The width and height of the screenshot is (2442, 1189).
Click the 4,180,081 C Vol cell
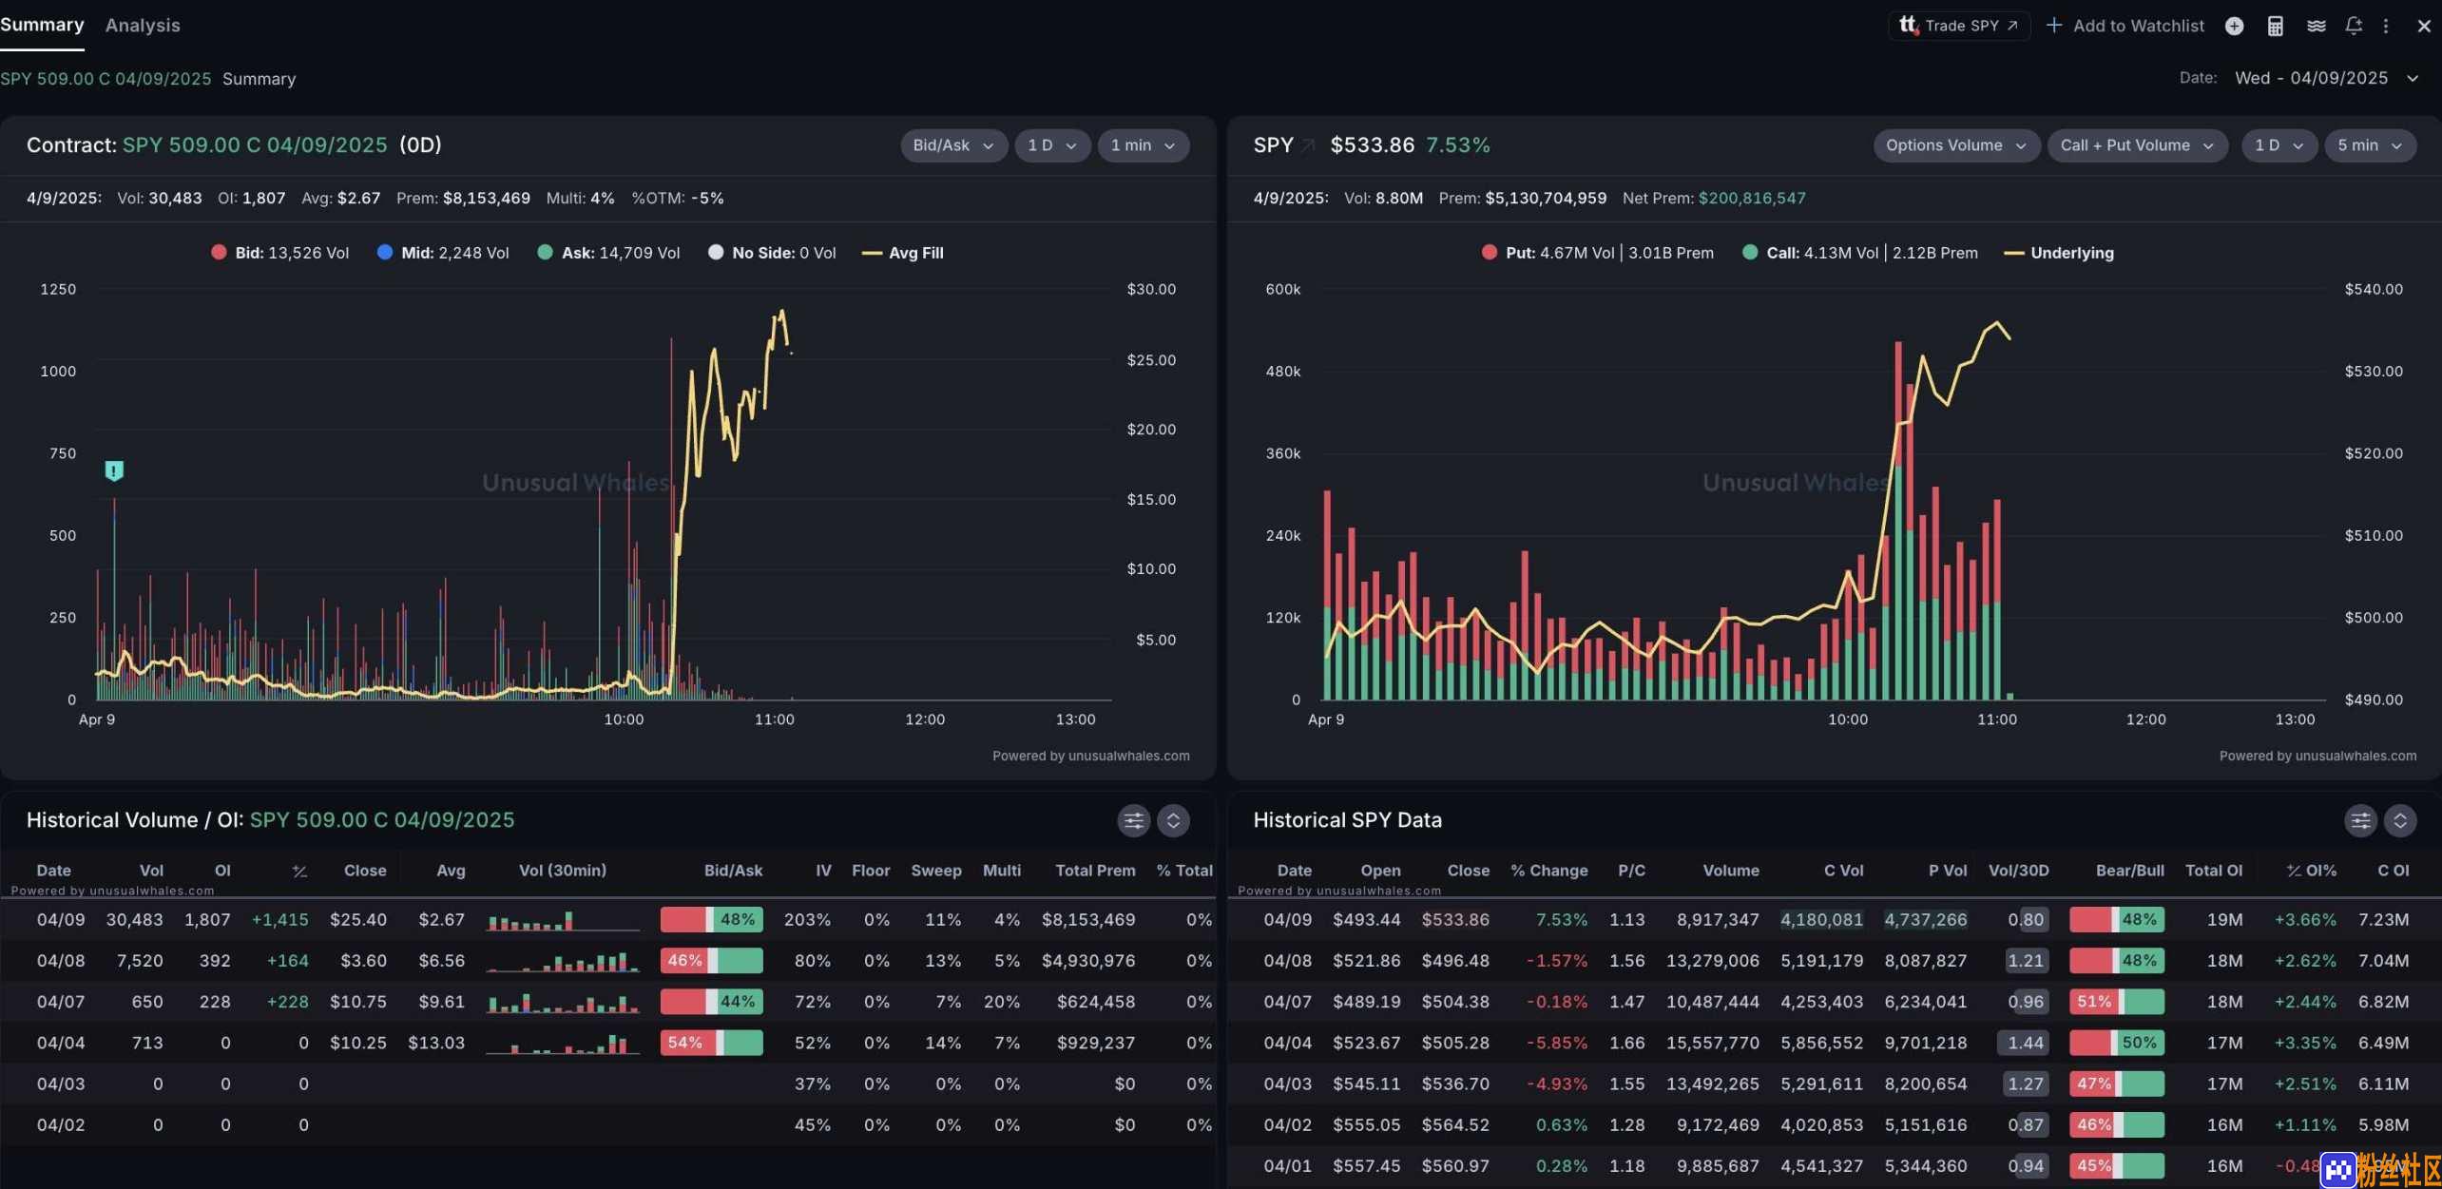tap(1821, 920)
